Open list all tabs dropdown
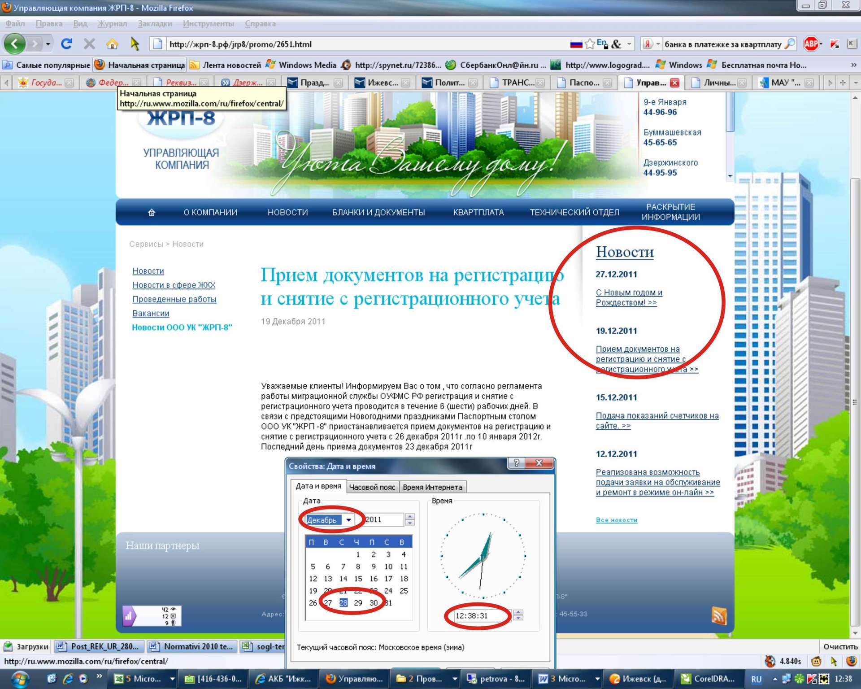Viewport: 861px width, 689px height. click(856, 83)
